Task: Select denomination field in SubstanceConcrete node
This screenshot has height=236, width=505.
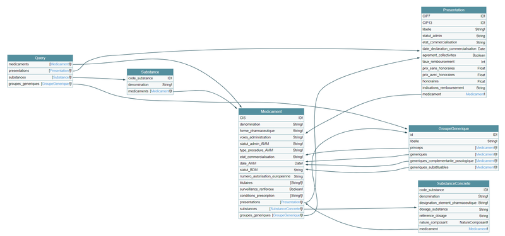Action: pyautogui.click(x=453, y=196)
